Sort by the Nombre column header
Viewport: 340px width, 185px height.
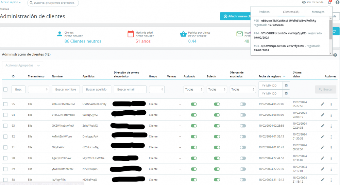57,76
